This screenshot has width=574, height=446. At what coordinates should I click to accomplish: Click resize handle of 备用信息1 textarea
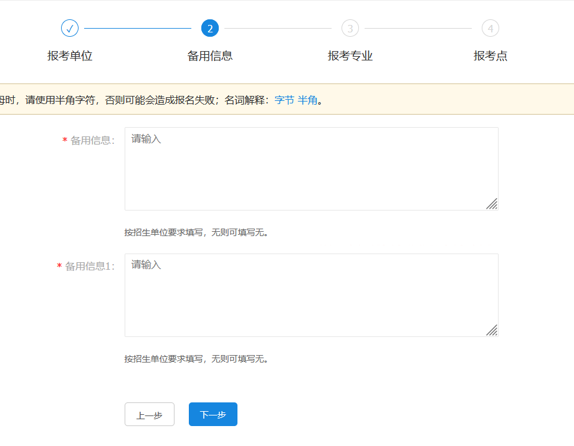[492, 330]
